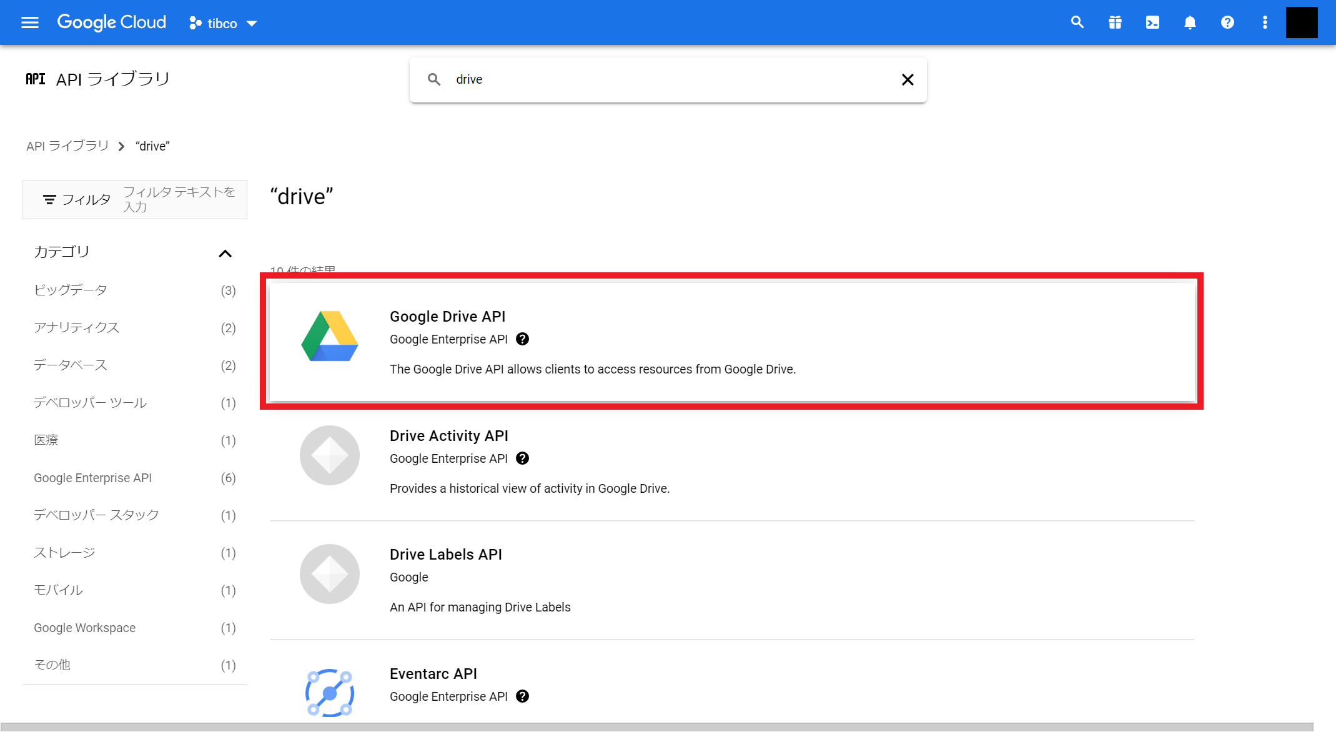
Task: Click 'An API for managing Drive Labels' text
Action: 480,607
